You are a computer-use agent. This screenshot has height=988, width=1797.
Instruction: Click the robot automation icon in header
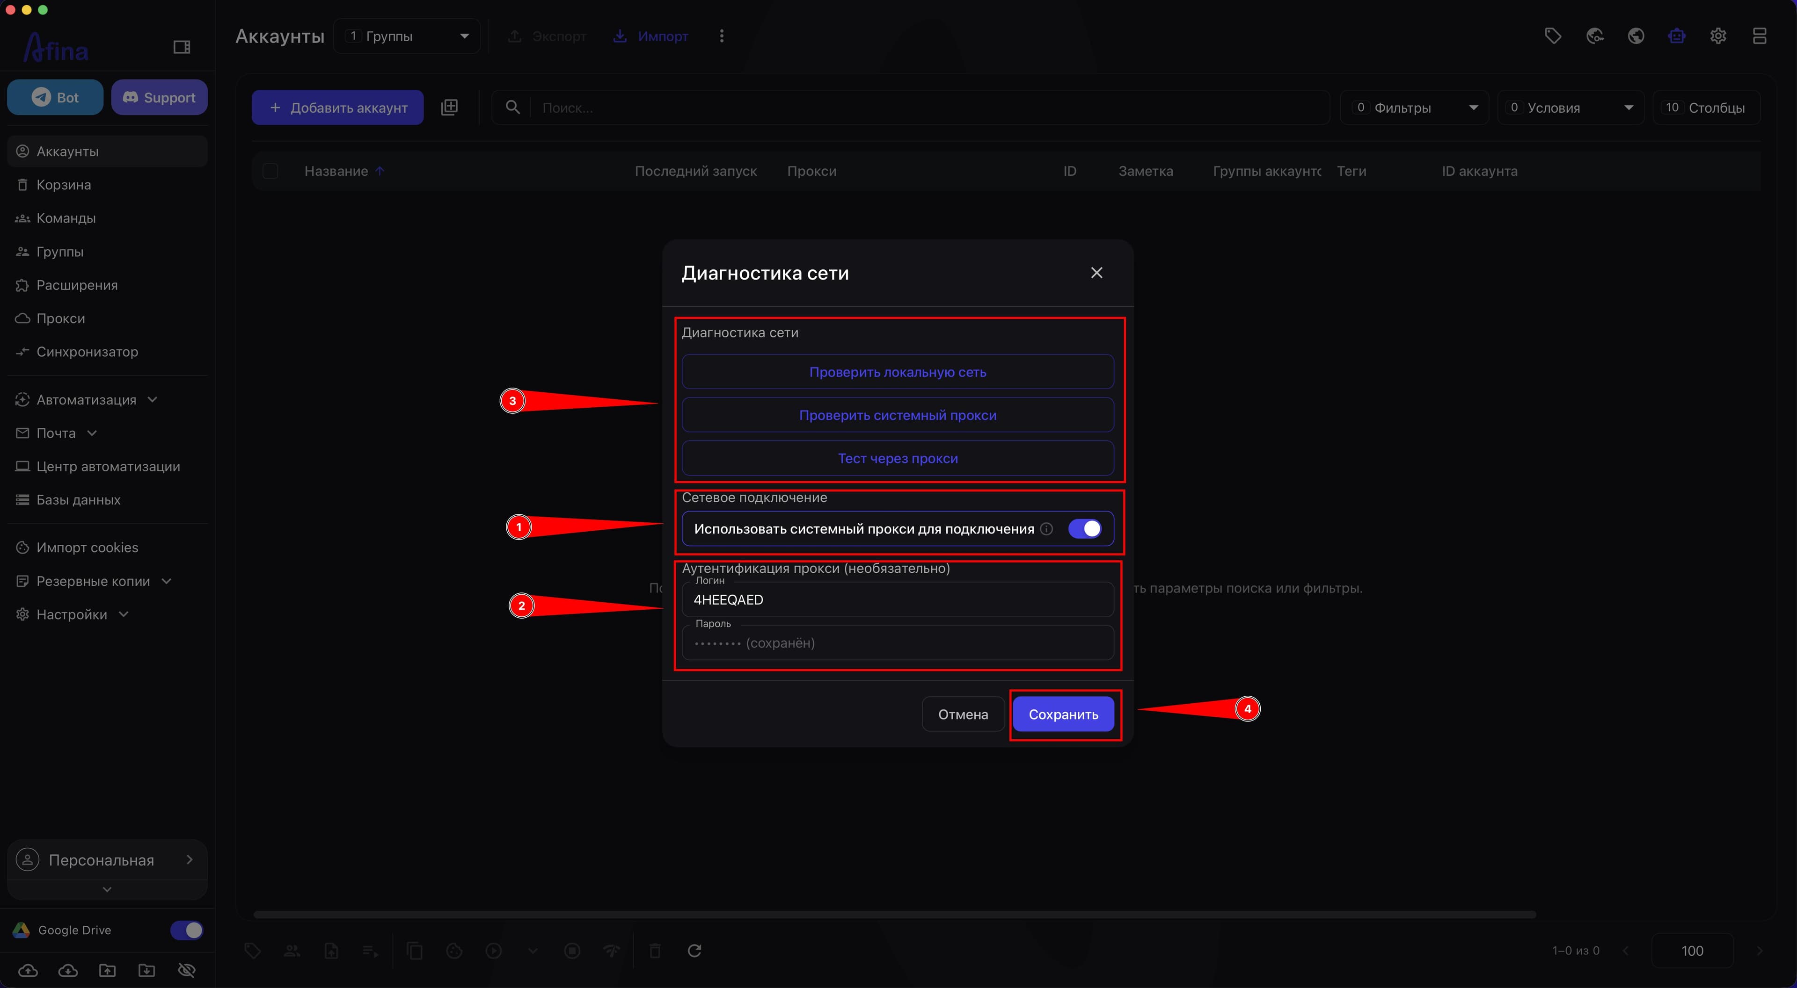(1677, 36)
